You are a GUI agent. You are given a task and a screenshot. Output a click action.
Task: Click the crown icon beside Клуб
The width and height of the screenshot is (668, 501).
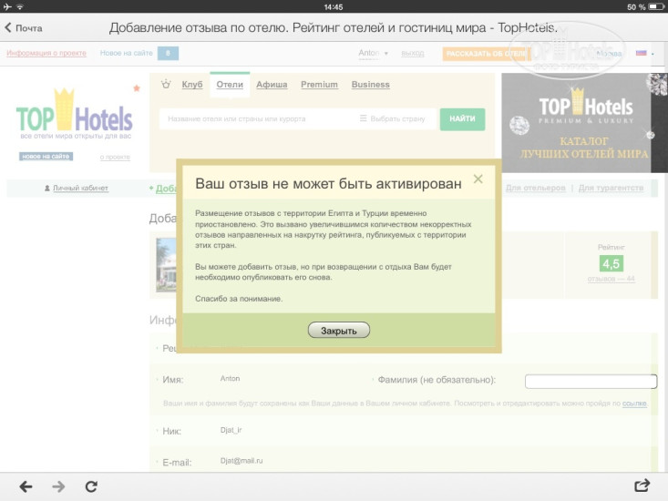click(x=165, y=85)
